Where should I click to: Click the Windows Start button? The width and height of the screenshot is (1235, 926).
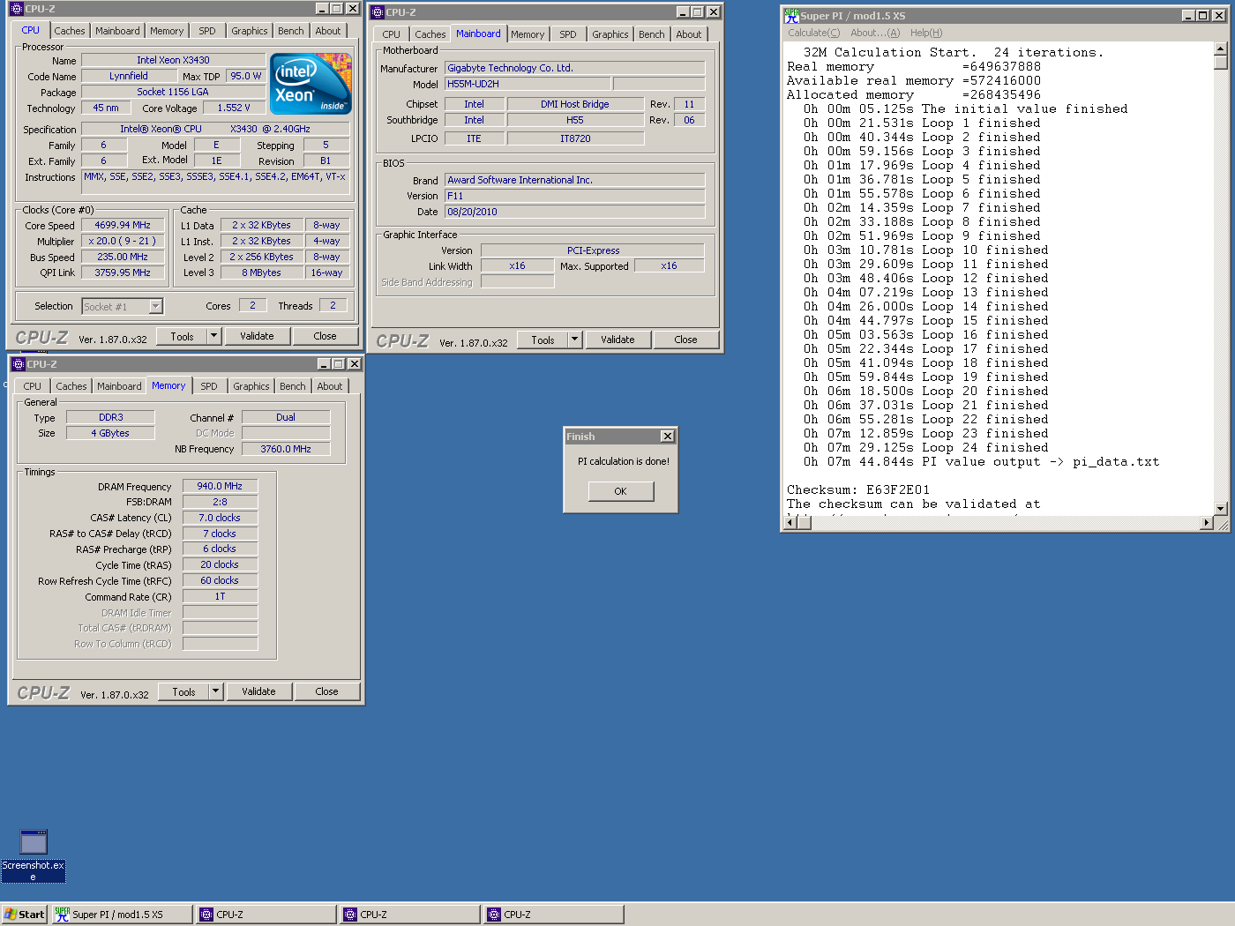25,915
